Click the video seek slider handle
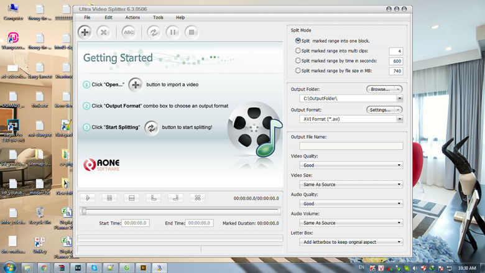 point(84,211)
